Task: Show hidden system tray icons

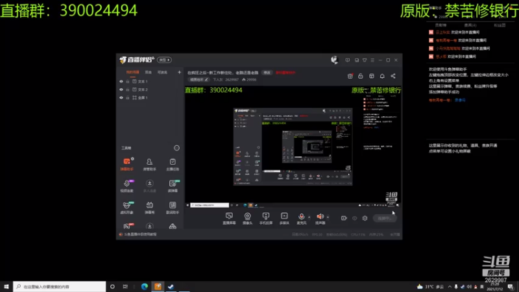Action: [x=450, y=287]
